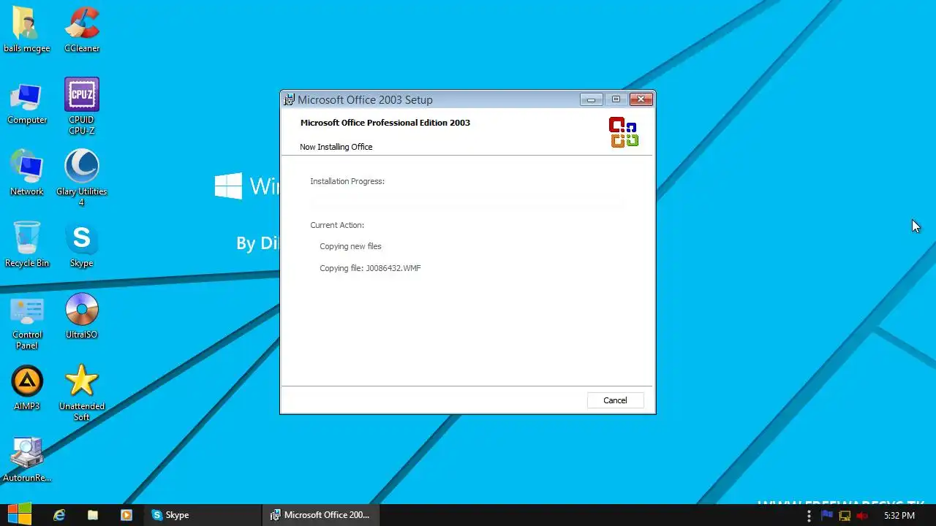Open the media player taskbar icon
The image size is (936, 526).
pyautogui.click(x=126, y=515)
